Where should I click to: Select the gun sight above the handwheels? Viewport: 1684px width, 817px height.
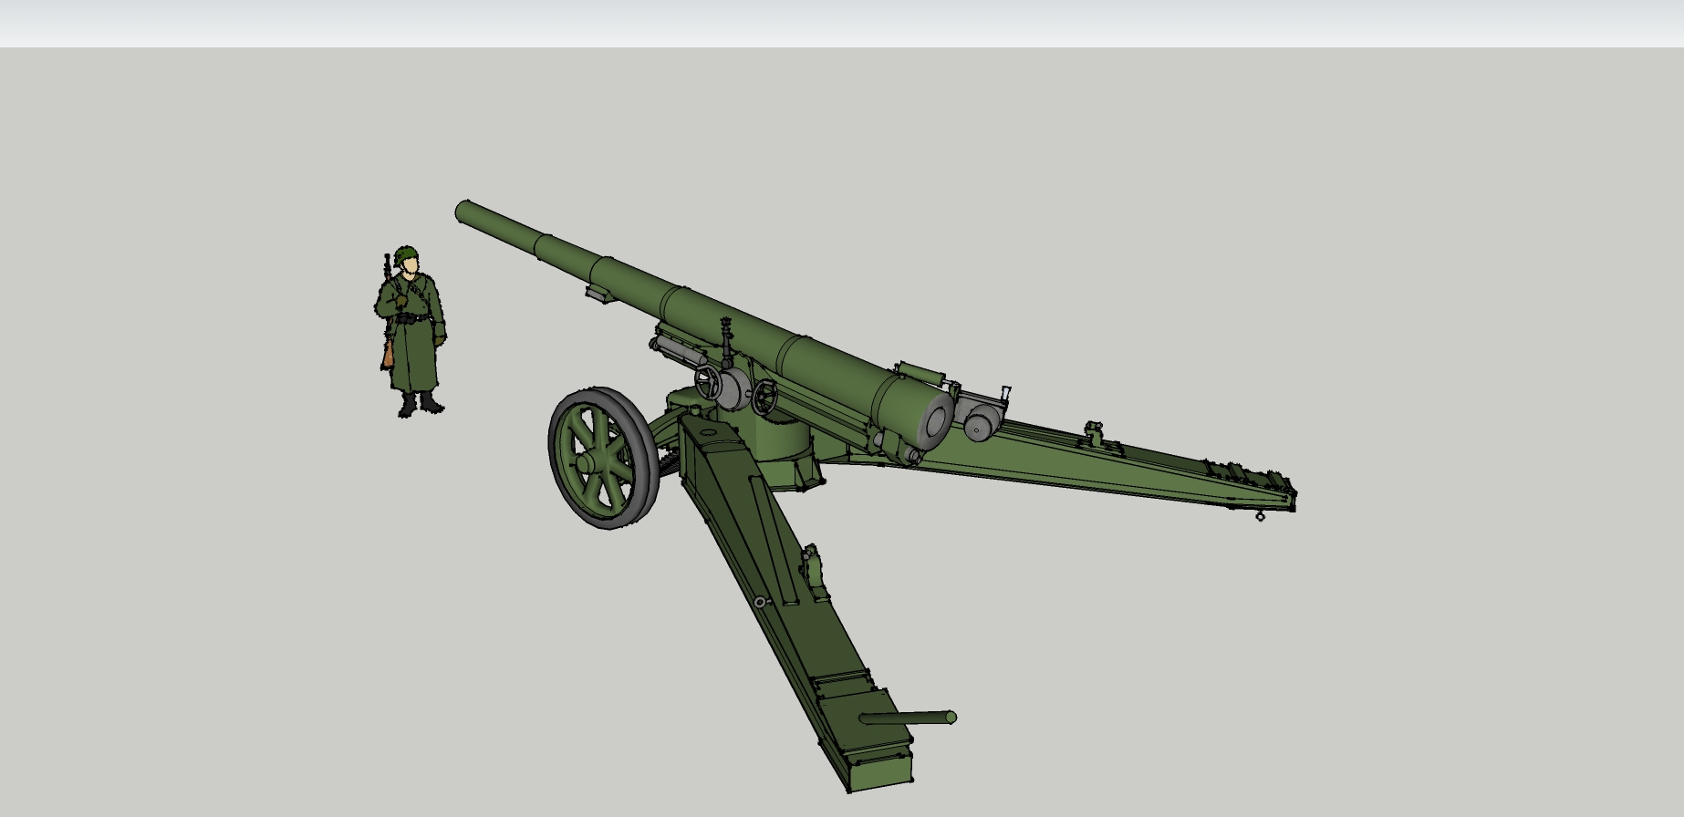coord(727,336)
